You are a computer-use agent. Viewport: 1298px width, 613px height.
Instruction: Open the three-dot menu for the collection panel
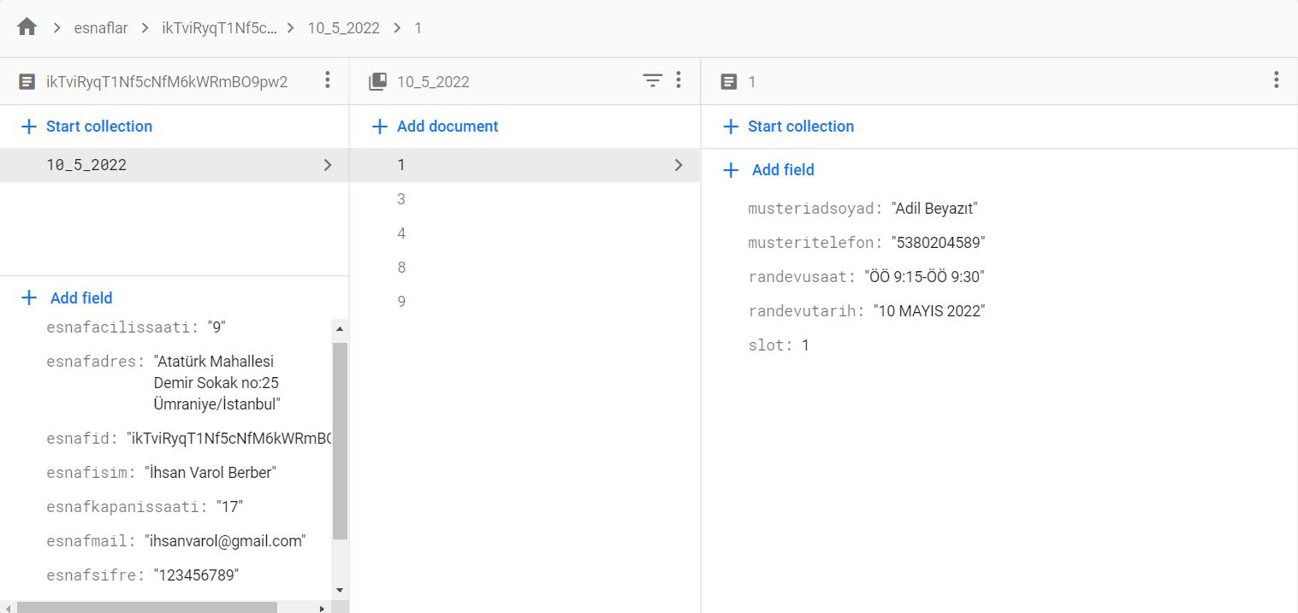pyautogui.click(x=327, y=80)
